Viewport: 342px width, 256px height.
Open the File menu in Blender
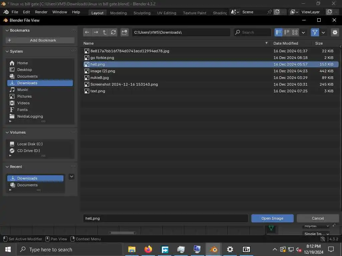[15, 12]
